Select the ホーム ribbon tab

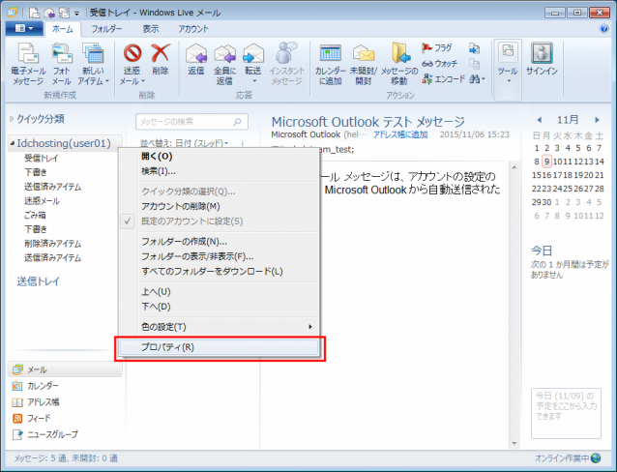[63, 30]
